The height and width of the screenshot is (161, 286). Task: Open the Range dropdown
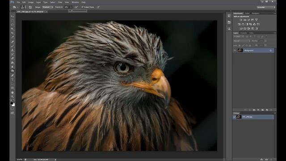coord(48,7)
